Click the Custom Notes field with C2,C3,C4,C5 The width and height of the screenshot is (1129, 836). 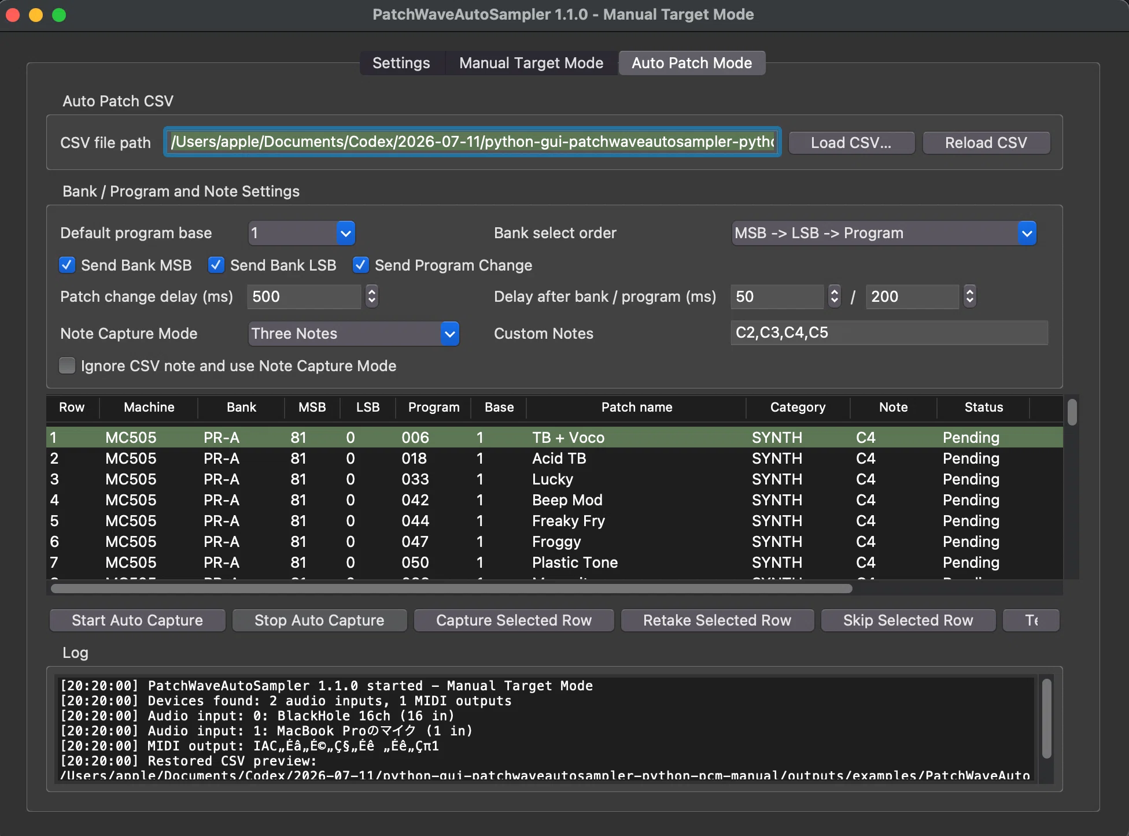[890, 332]
